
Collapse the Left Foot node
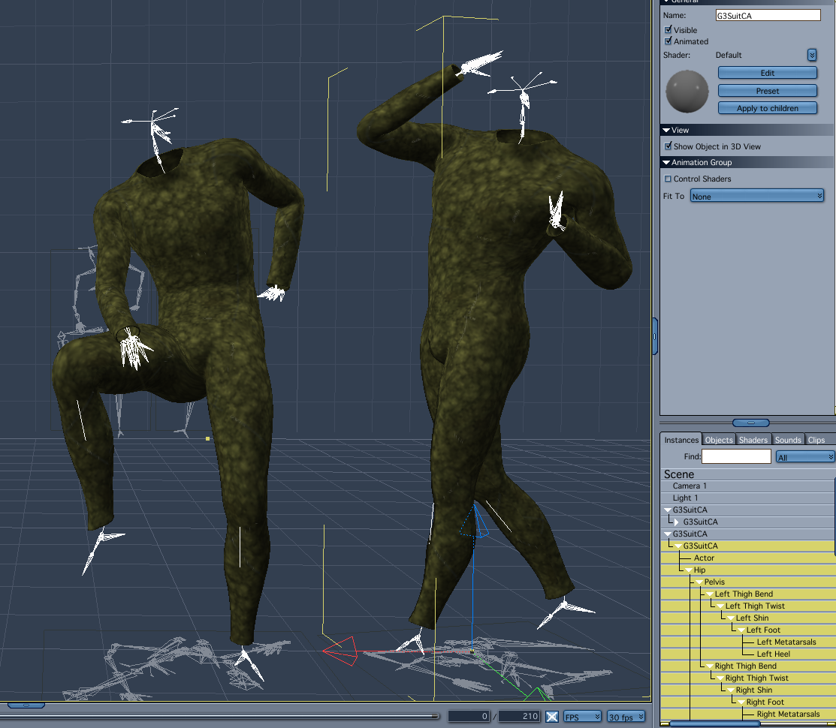[741, 630]
